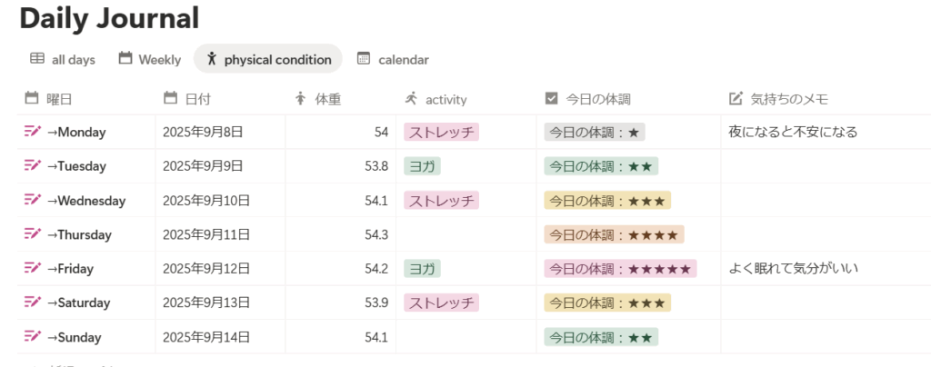
Task: Open the →Saturday journal entry
Action: click(x=78, y=303)
